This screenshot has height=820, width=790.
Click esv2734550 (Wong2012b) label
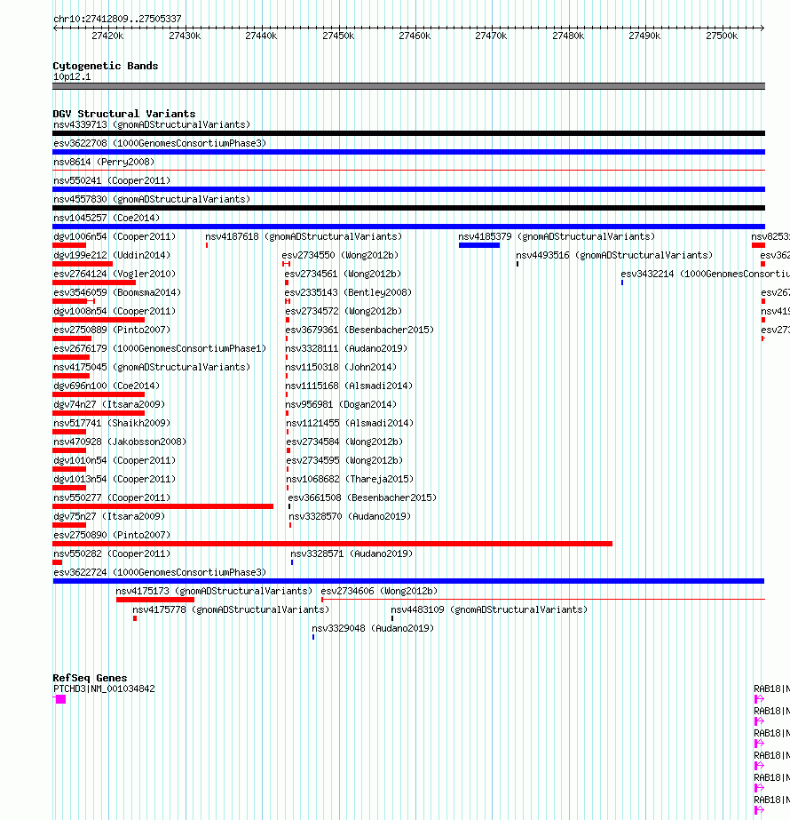tap(340, 255)
